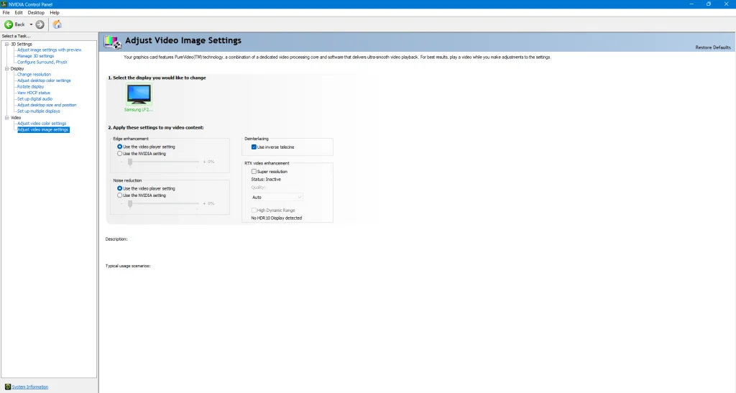Open the Back history dropdown arrow
736x393 pixels.
pyautogui.click(x=31, y=24)
